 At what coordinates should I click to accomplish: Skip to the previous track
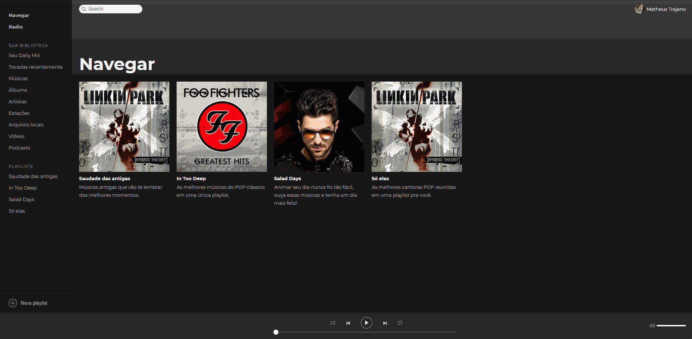point(348,323)
